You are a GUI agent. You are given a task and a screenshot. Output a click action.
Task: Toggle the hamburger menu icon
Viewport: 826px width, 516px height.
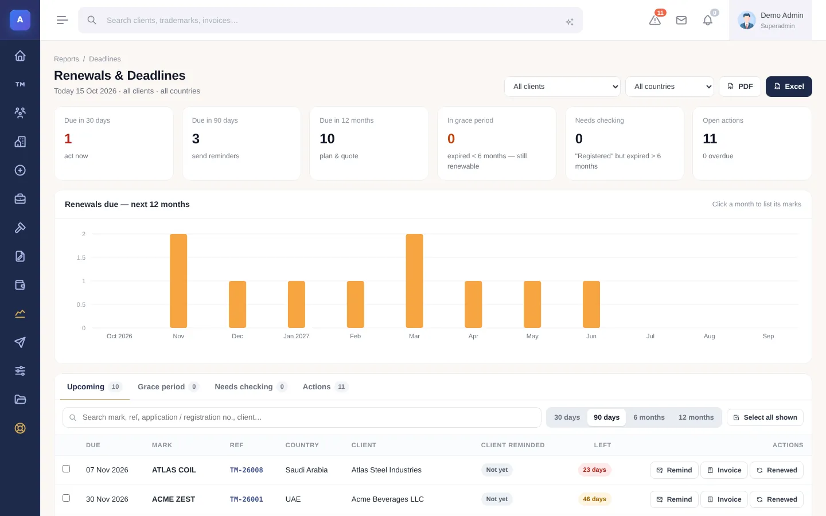pos(63,20)
